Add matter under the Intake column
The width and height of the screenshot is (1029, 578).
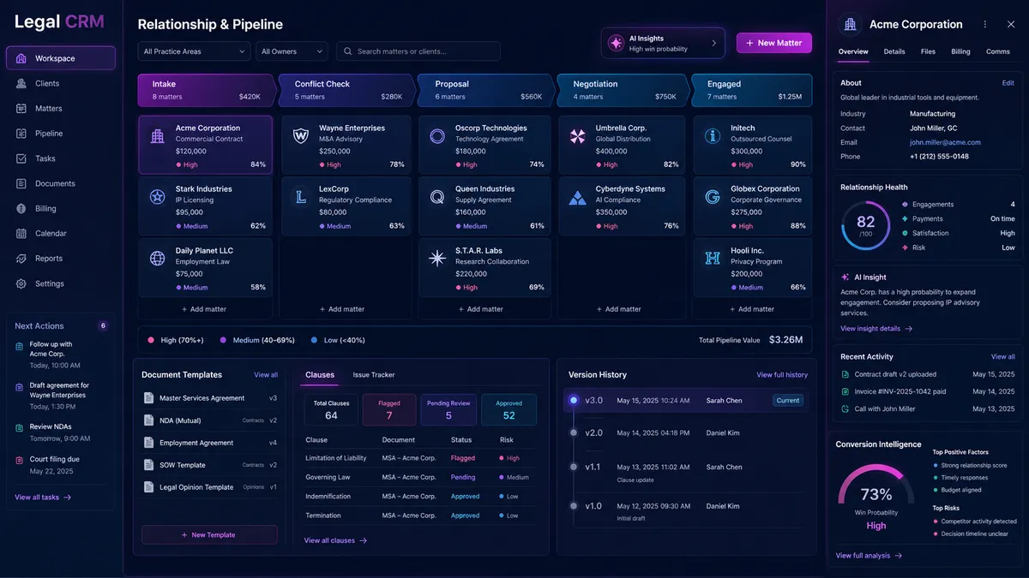204,309
